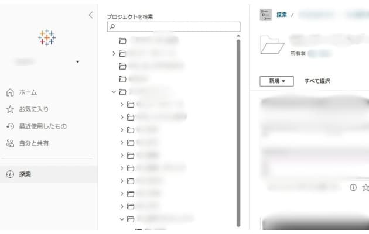Click すべて選択 to select all

(317, 81)
